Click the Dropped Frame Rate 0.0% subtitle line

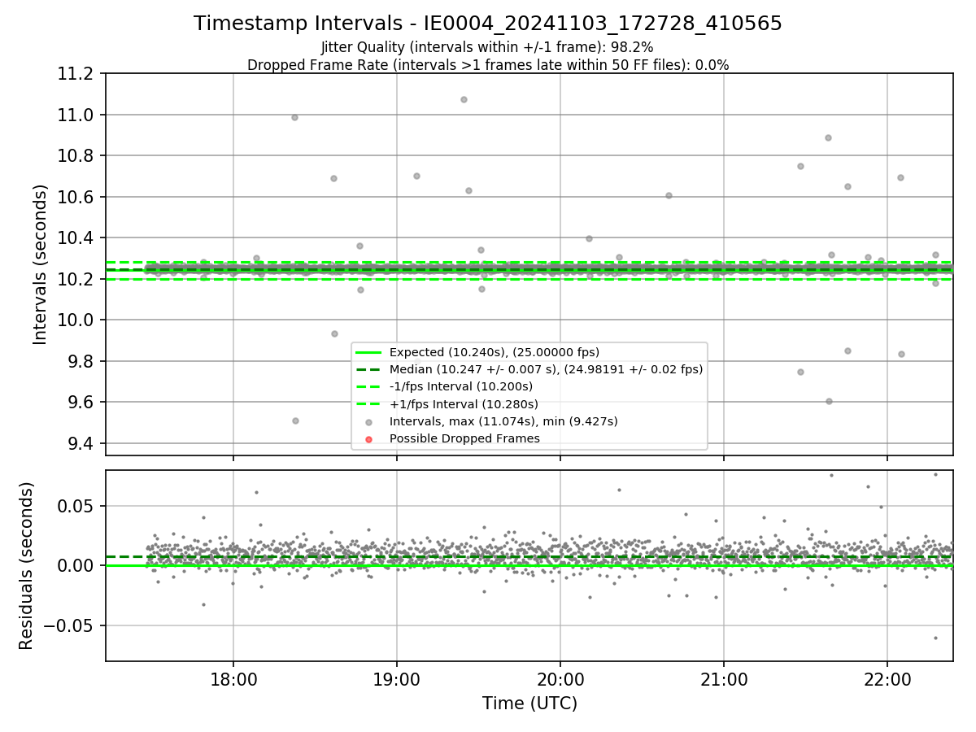[488, 65]
